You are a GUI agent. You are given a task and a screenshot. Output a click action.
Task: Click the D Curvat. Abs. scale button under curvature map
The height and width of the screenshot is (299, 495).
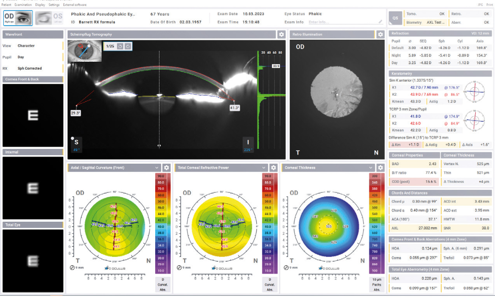(x=162, y=285)
